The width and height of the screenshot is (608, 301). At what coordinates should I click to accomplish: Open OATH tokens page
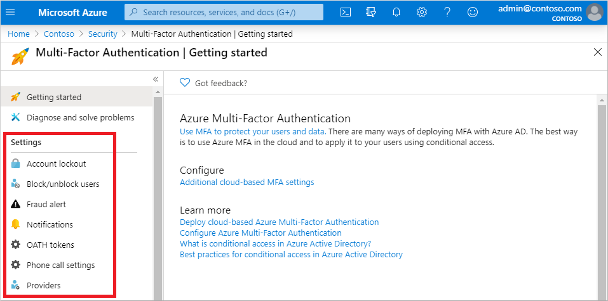[50, 245]
